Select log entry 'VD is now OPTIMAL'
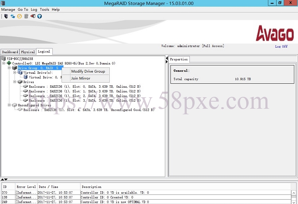 tap(146, 202)
